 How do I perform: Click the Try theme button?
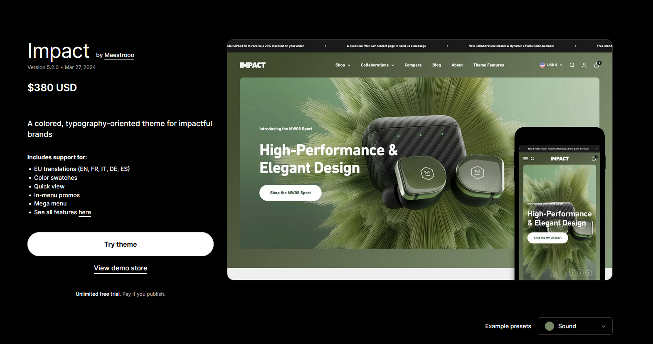pyautogui.click(x=121, y=244)
